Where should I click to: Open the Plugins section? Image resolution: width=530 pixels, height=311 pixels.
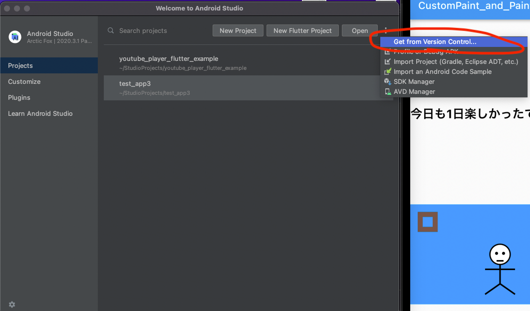click(x=49, y=97)
